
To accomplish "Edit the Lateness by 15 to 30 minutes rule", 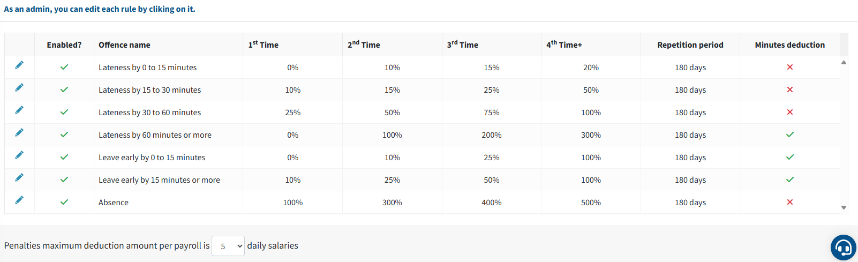I will (19, 88).
